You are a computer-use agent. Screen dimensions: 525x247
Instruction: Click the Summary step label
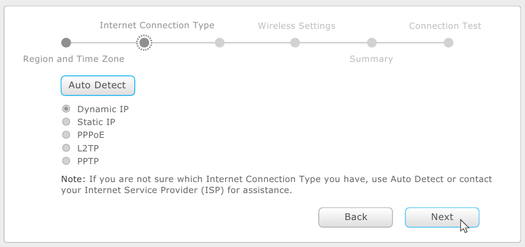tap(371, 59)
